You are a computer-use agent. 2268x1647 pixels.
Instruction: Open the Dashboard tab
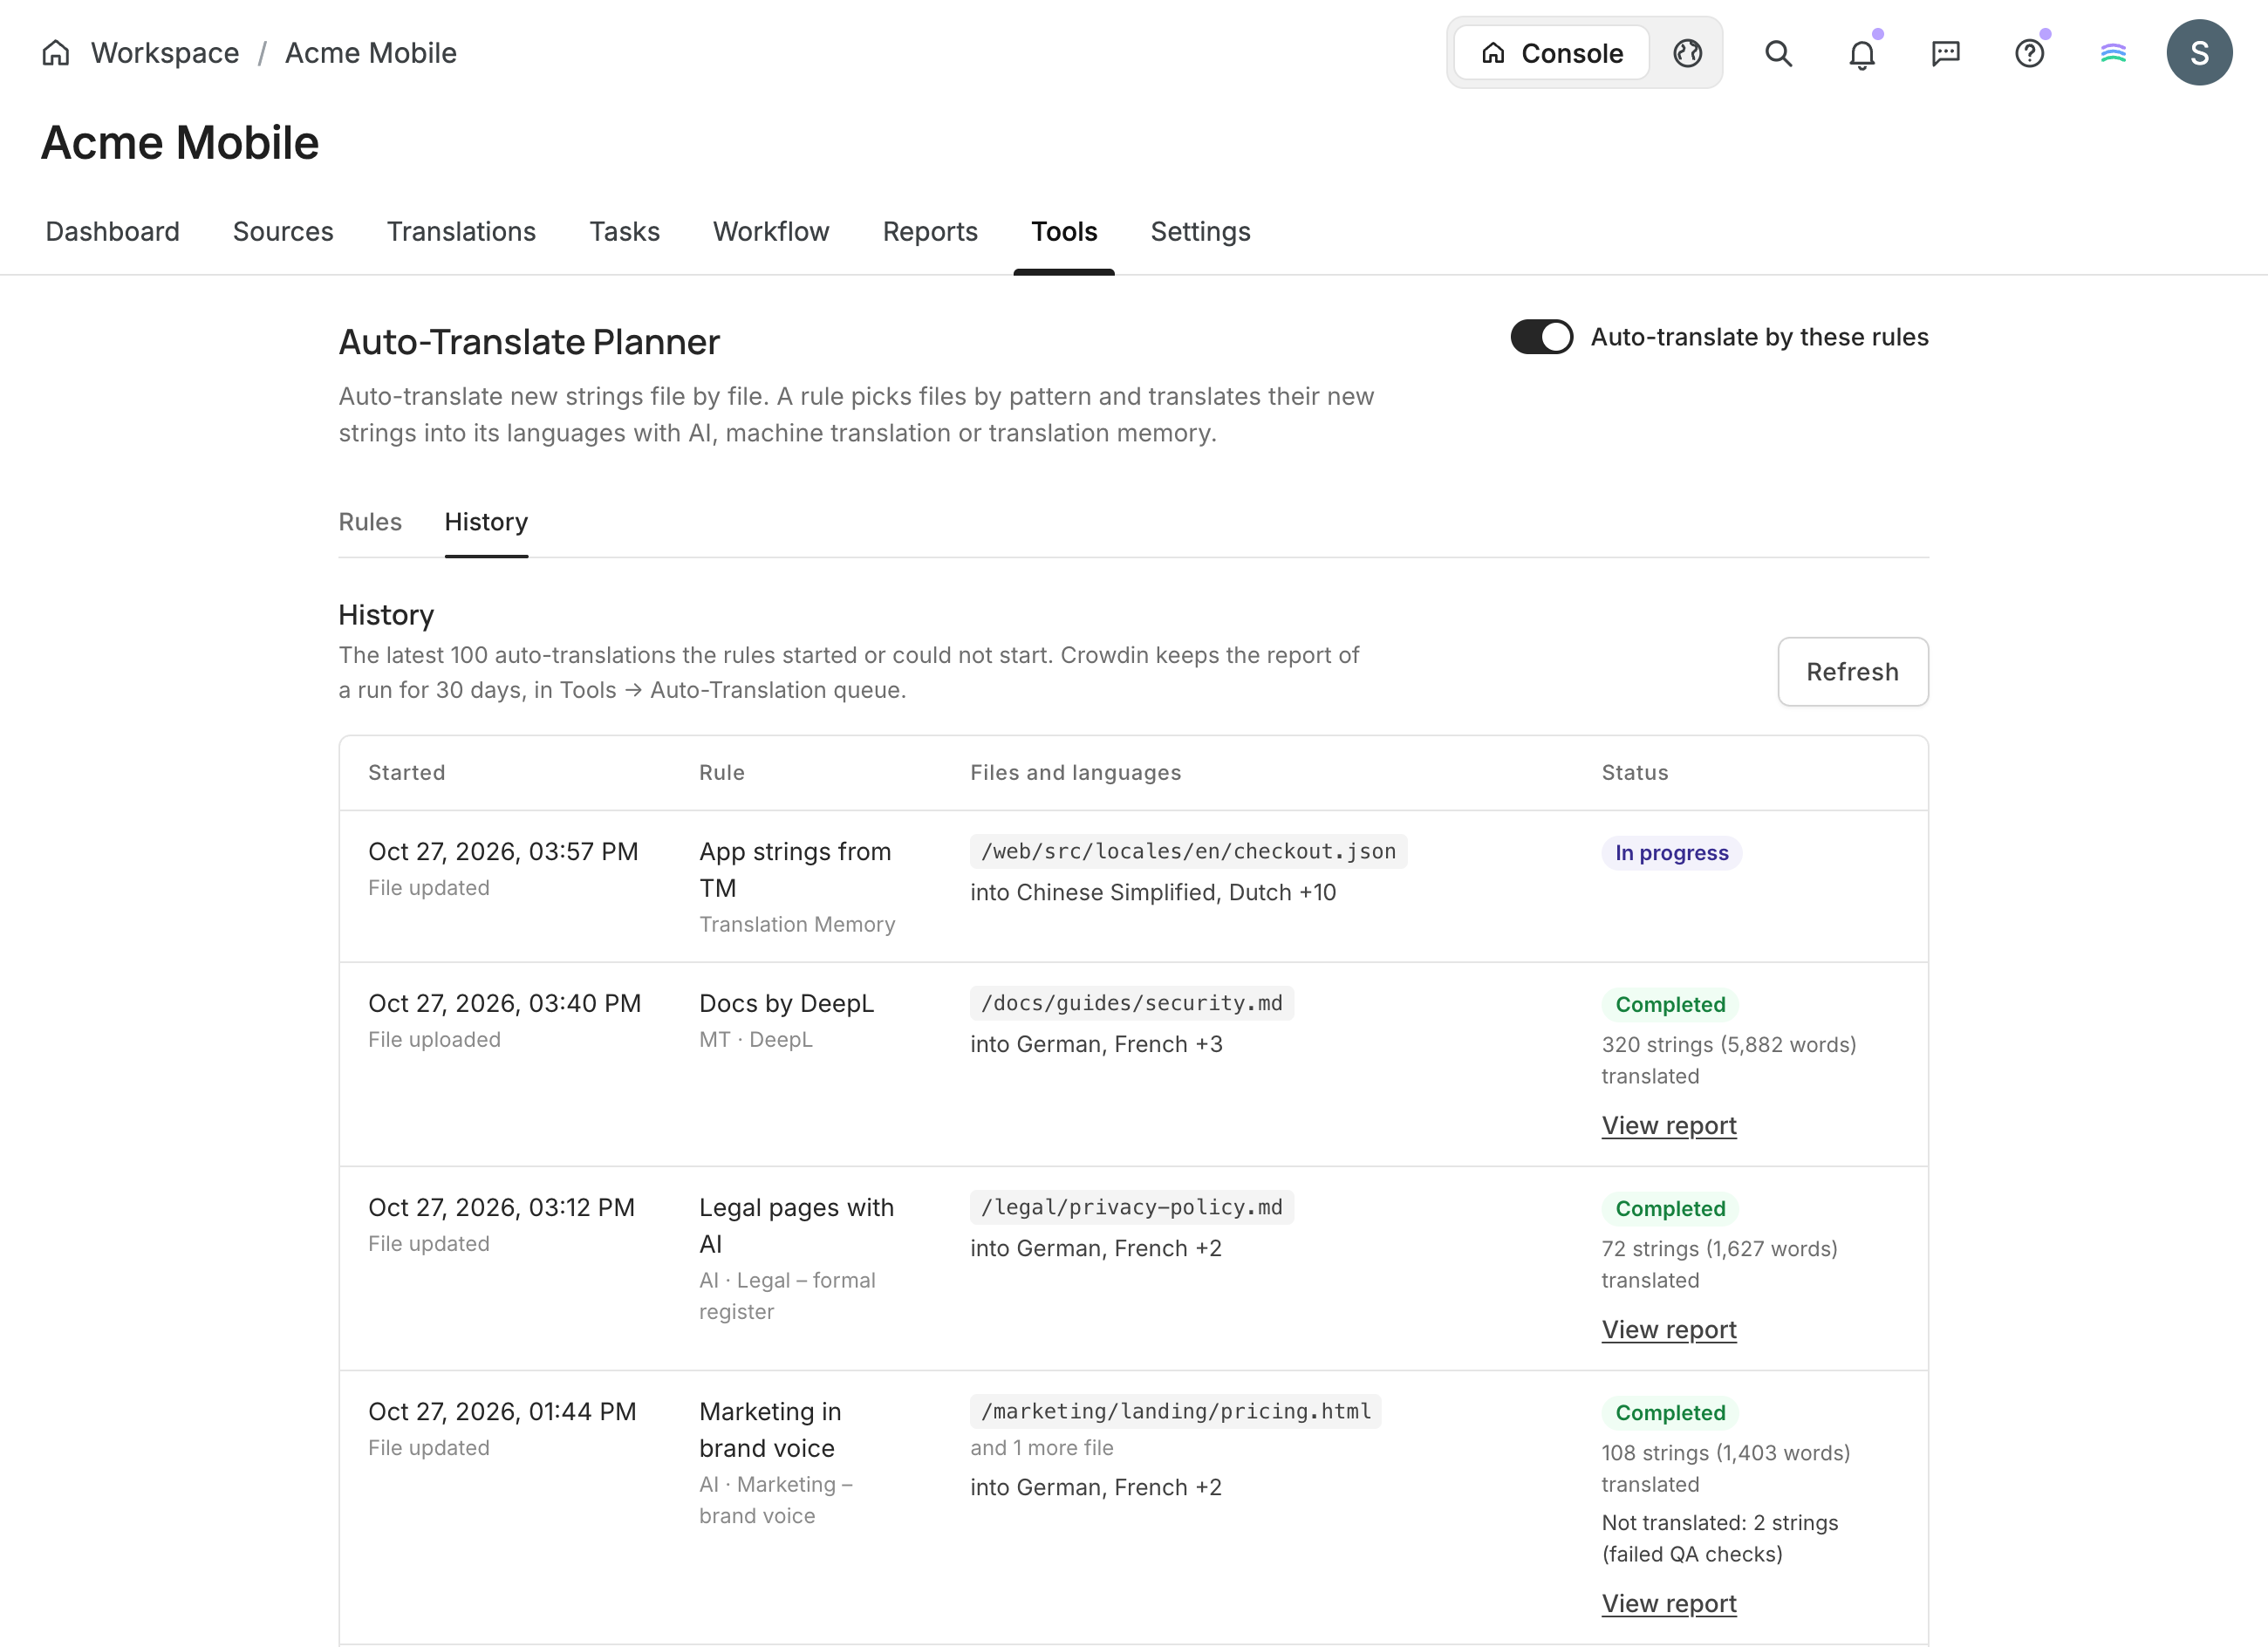pyautogui.click(x=113, y=231)
